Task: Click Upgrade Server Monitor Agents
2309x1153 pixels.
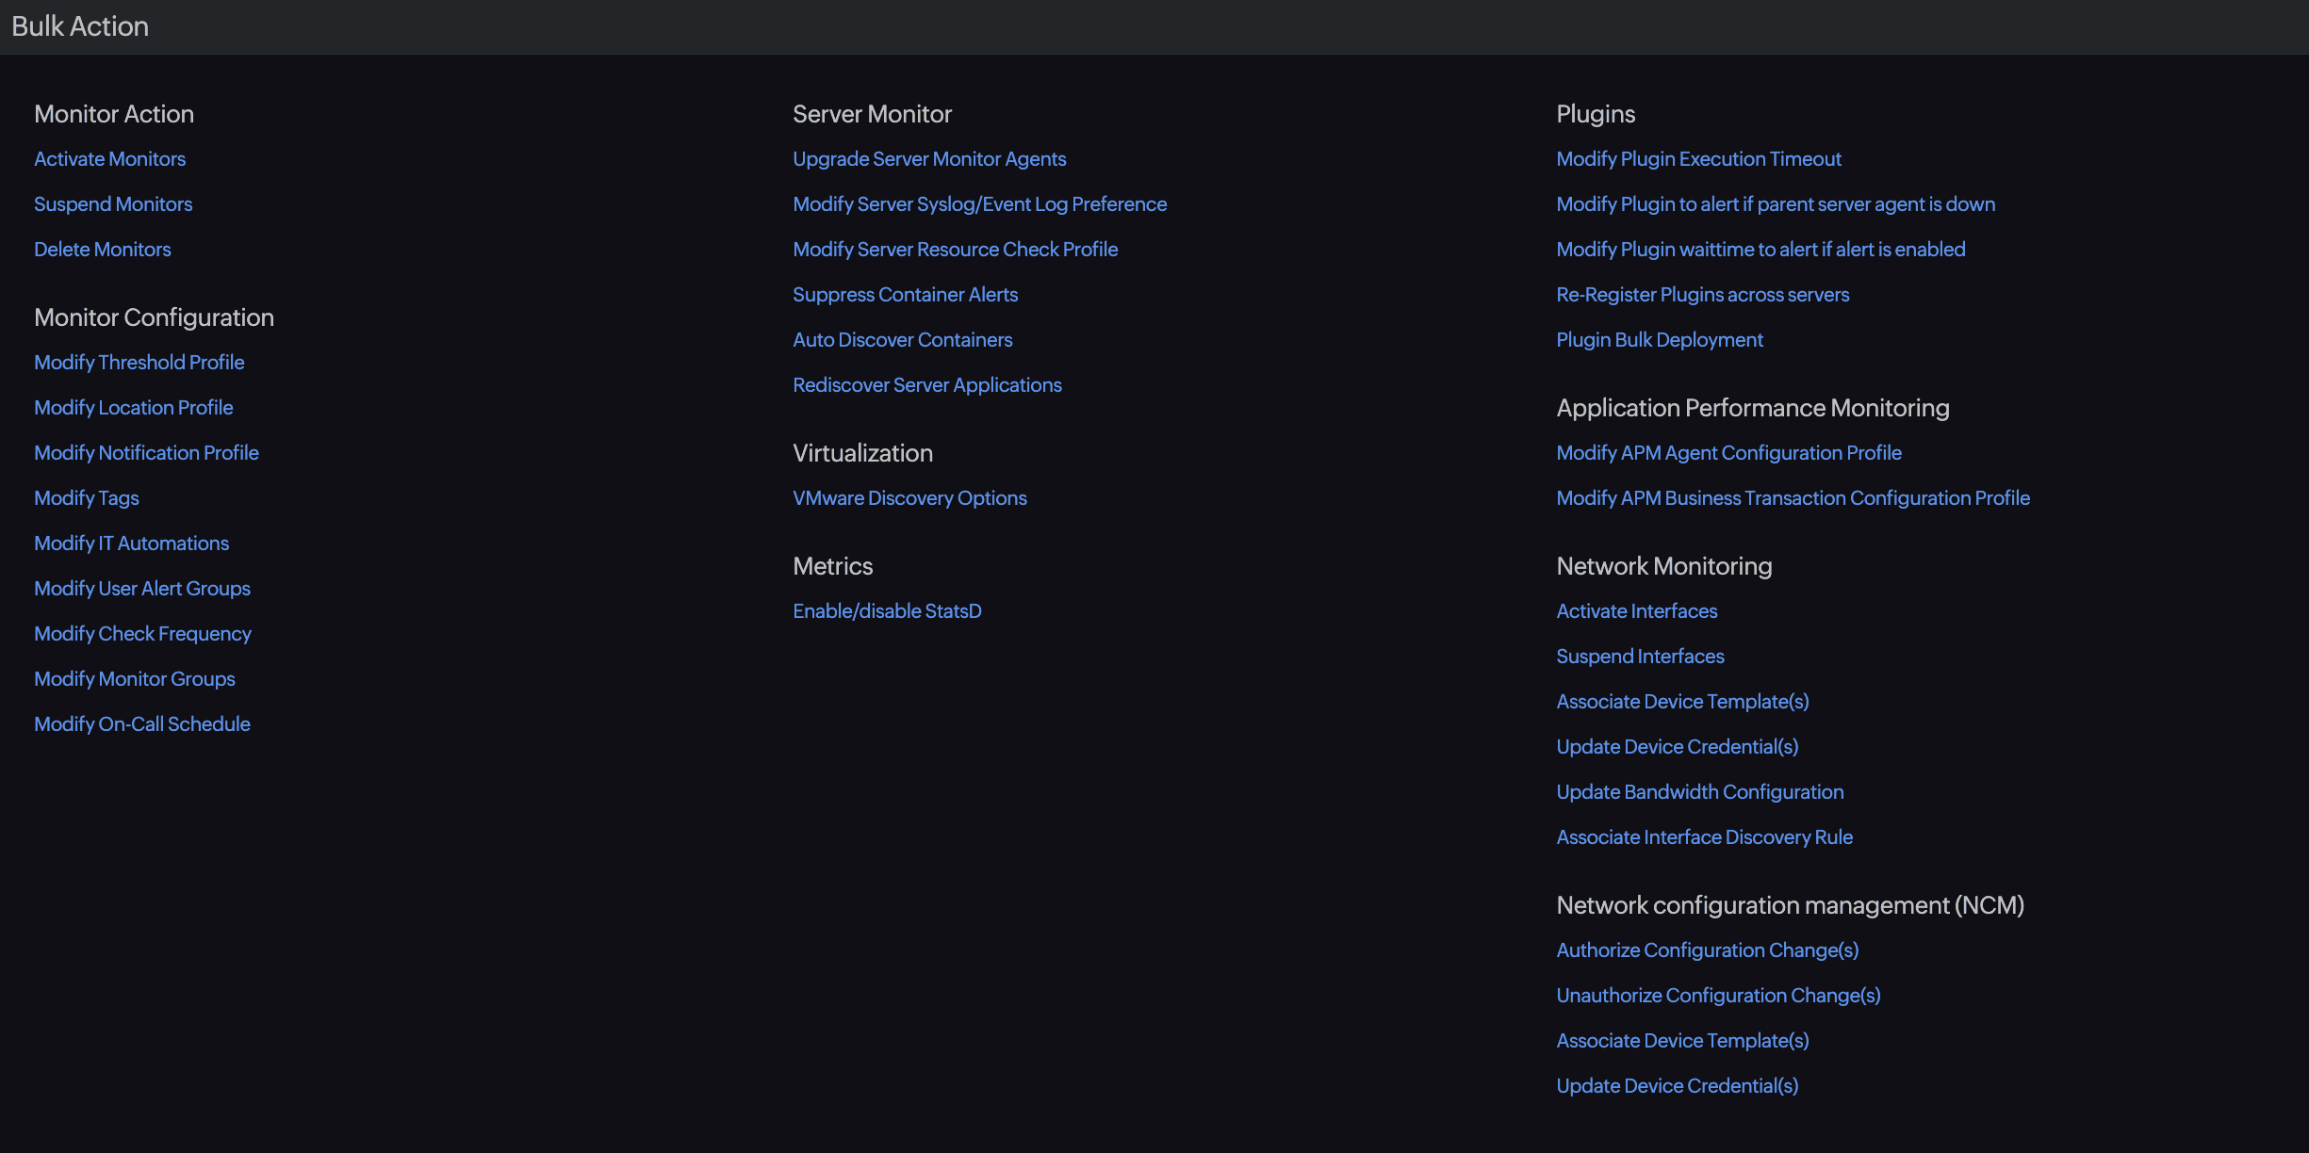Action: point(929,159)
